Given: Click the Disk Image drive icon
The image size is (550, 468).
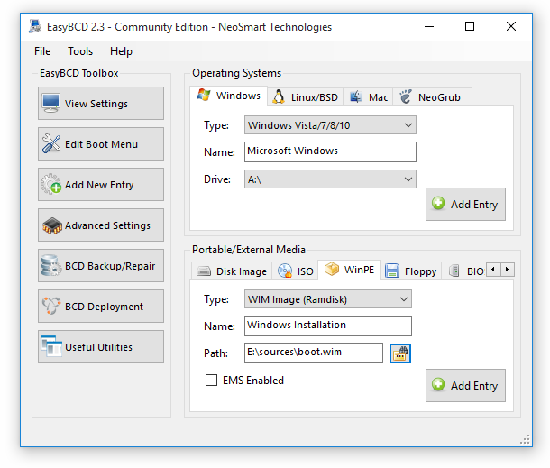Looking at the screenshot, I should (x=204, y=271).
